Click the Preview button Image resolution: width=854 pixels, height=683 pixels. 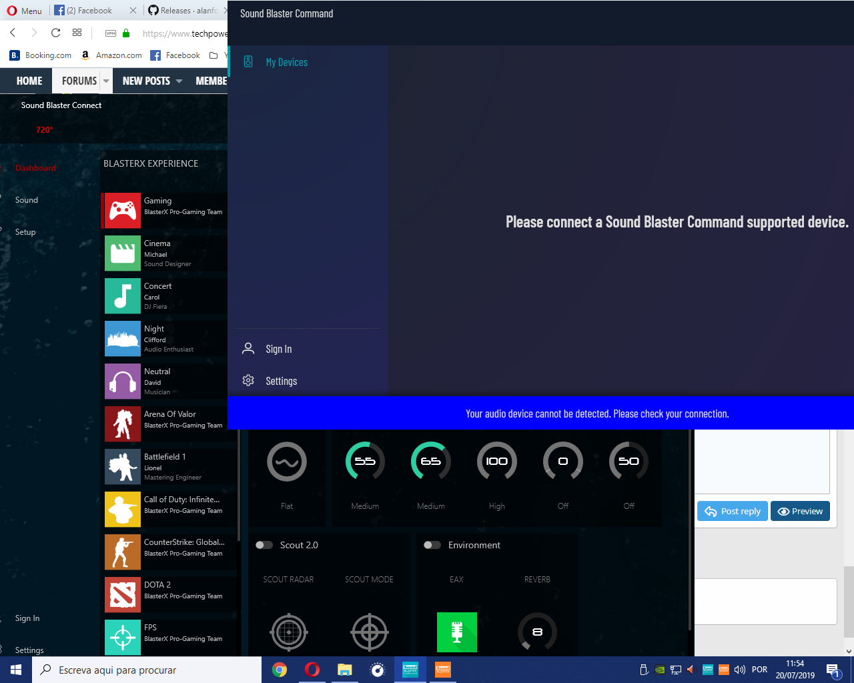pos(801,512)
